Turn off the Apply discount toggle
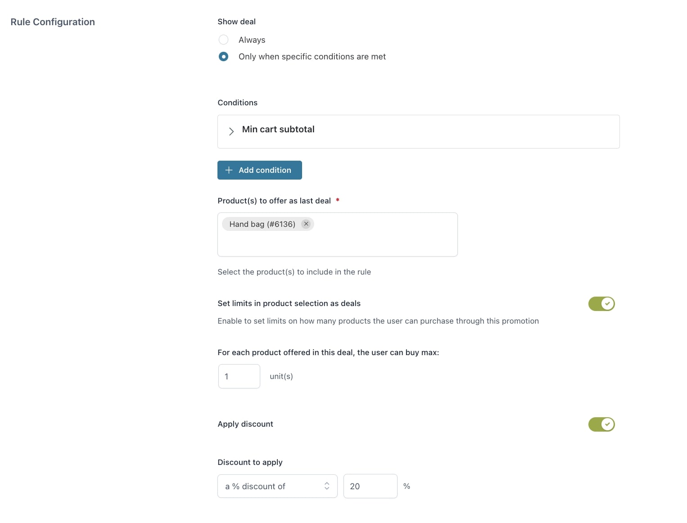Screen dimensions: 687x523 pyautogui.click(x=601, y=424)
